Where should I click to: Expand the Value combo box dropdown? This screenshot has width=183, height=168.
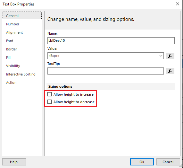point(161,56)
